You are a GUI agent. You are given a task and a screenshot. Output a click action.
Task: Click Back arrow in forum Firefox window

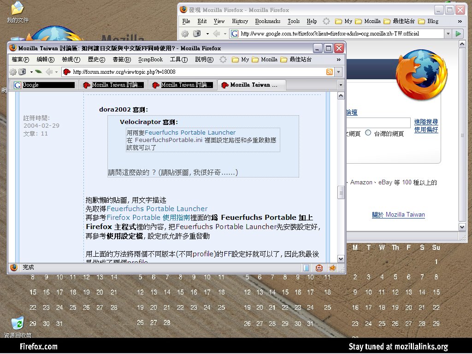pyautogui.click(x=49, y=71)
